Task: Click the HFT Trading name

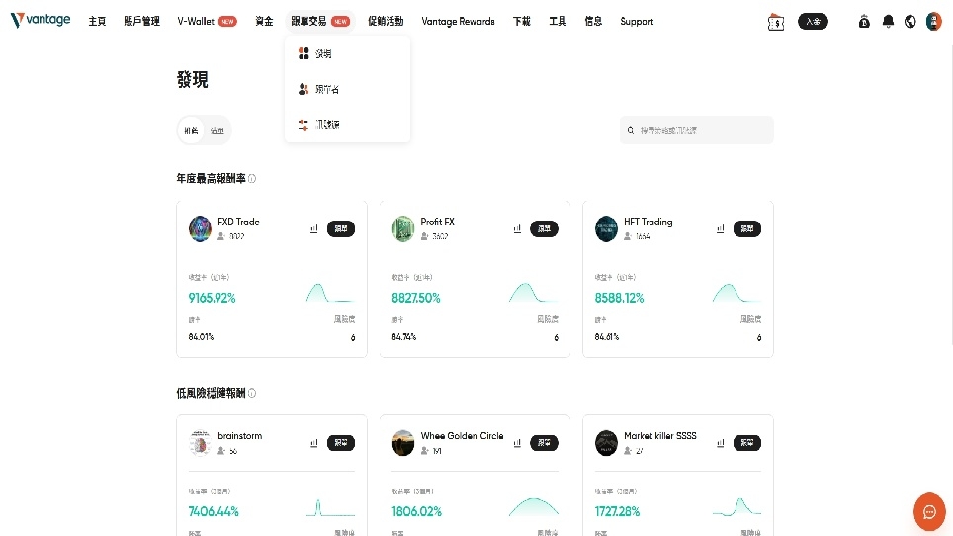Action: coord(648,222)
